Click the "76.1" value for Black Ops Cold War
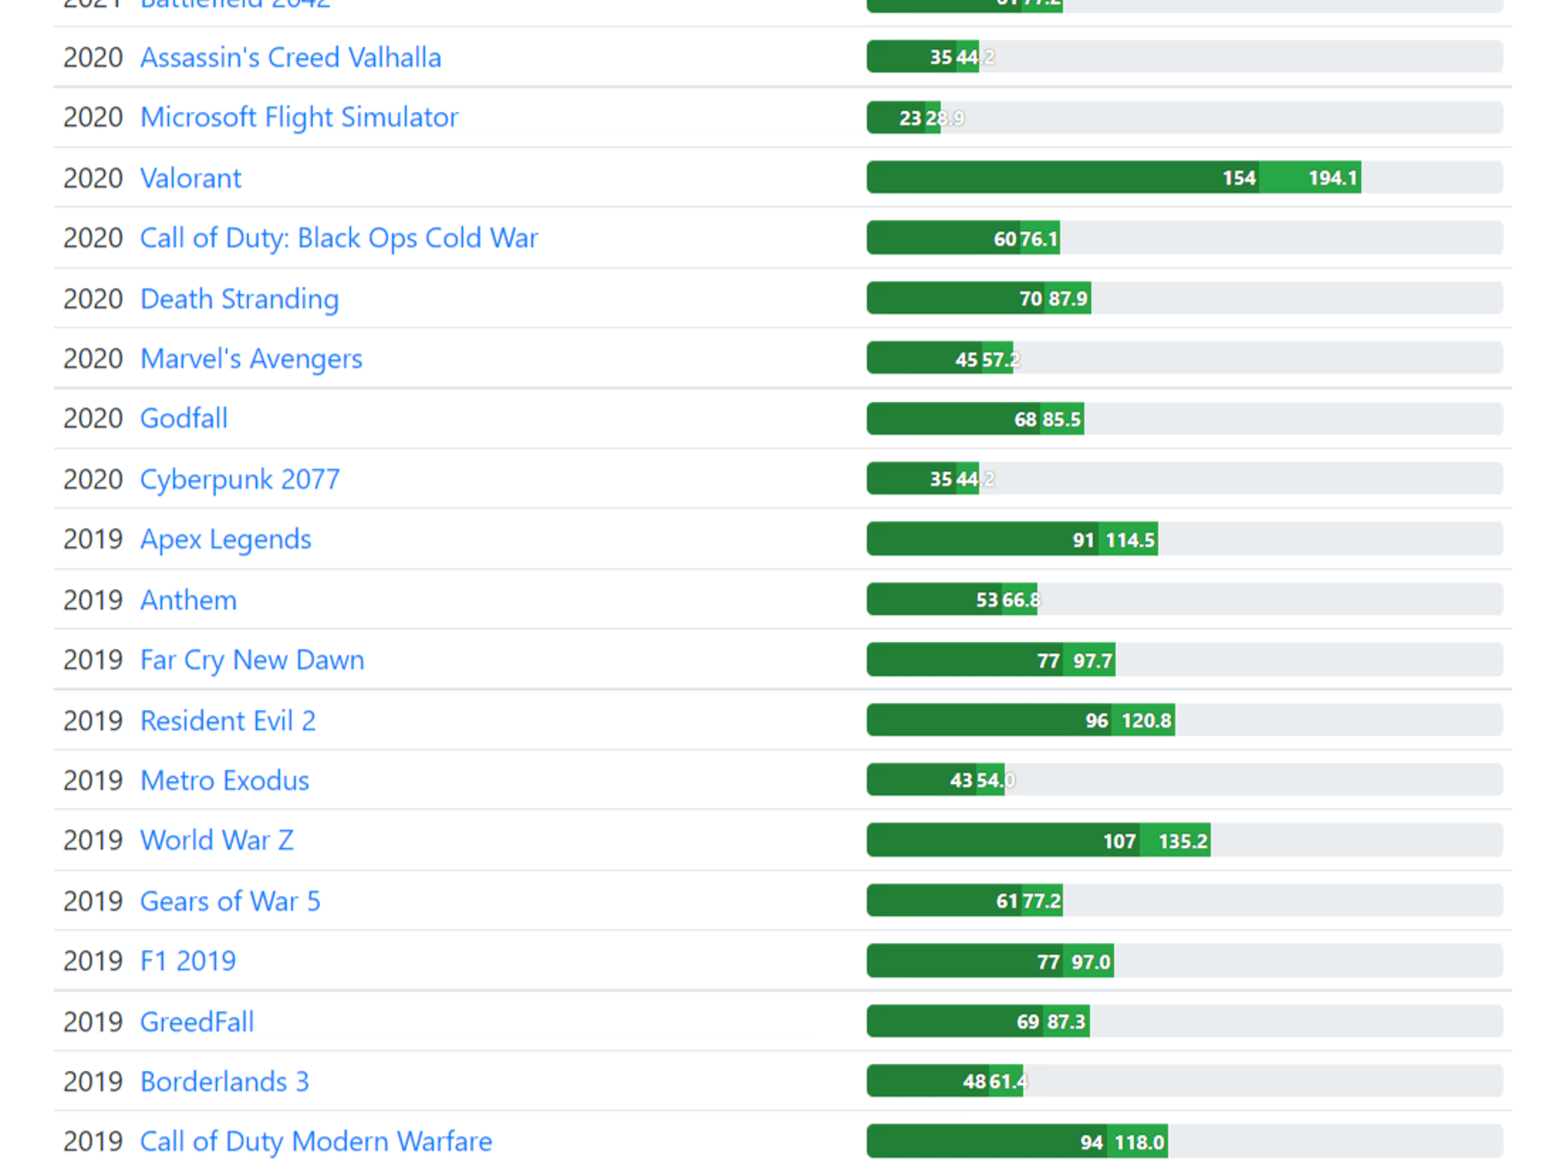 [x=1039, y=238]
